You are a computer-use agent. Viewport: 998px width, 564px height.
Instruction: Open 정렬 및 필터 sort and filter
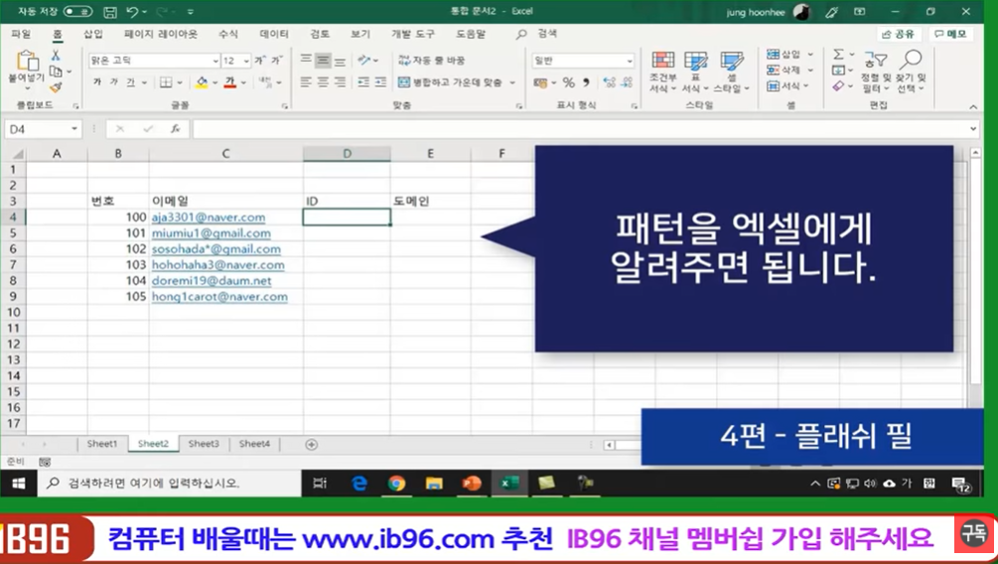pyautogui.click(x=876, y=71)
